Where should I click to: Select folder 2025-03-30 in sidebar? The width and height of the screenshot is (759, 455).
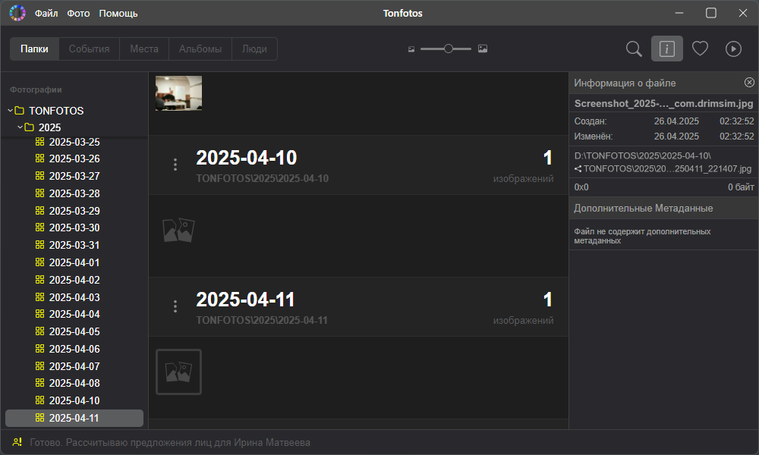pos(74,227)
